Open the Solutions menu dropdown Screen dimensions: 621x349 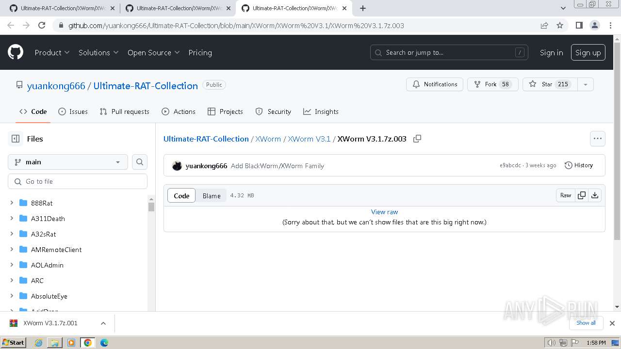pos(98,52)
